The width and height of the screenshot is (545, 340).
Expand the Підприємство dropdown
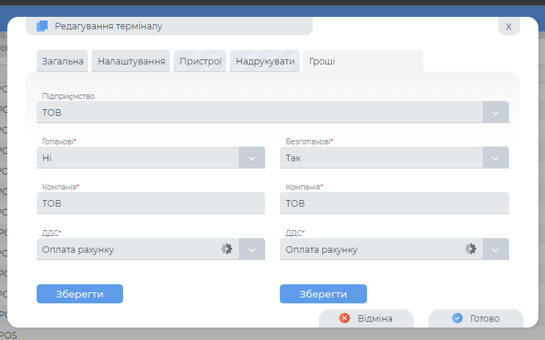[x=495, y=113]
